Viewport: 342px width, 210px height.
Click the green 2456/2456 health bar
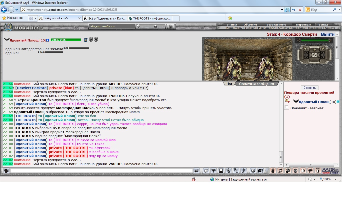(x=66, y=40)
